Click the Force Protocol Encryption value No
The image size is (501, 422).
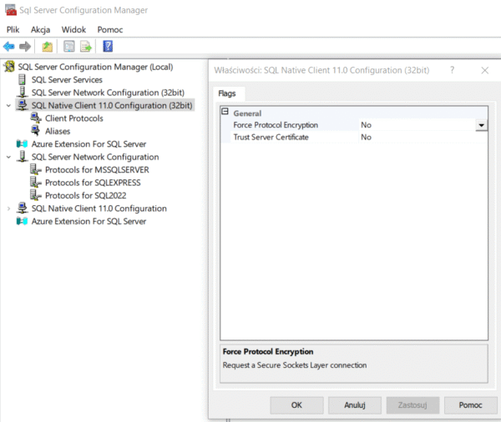click(x=367, y=125)
